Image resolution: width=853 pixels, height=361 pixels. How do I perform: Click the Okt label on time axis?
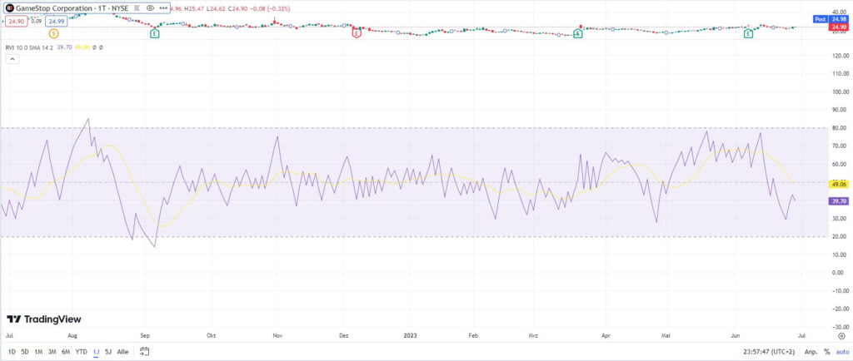(211, 336)
